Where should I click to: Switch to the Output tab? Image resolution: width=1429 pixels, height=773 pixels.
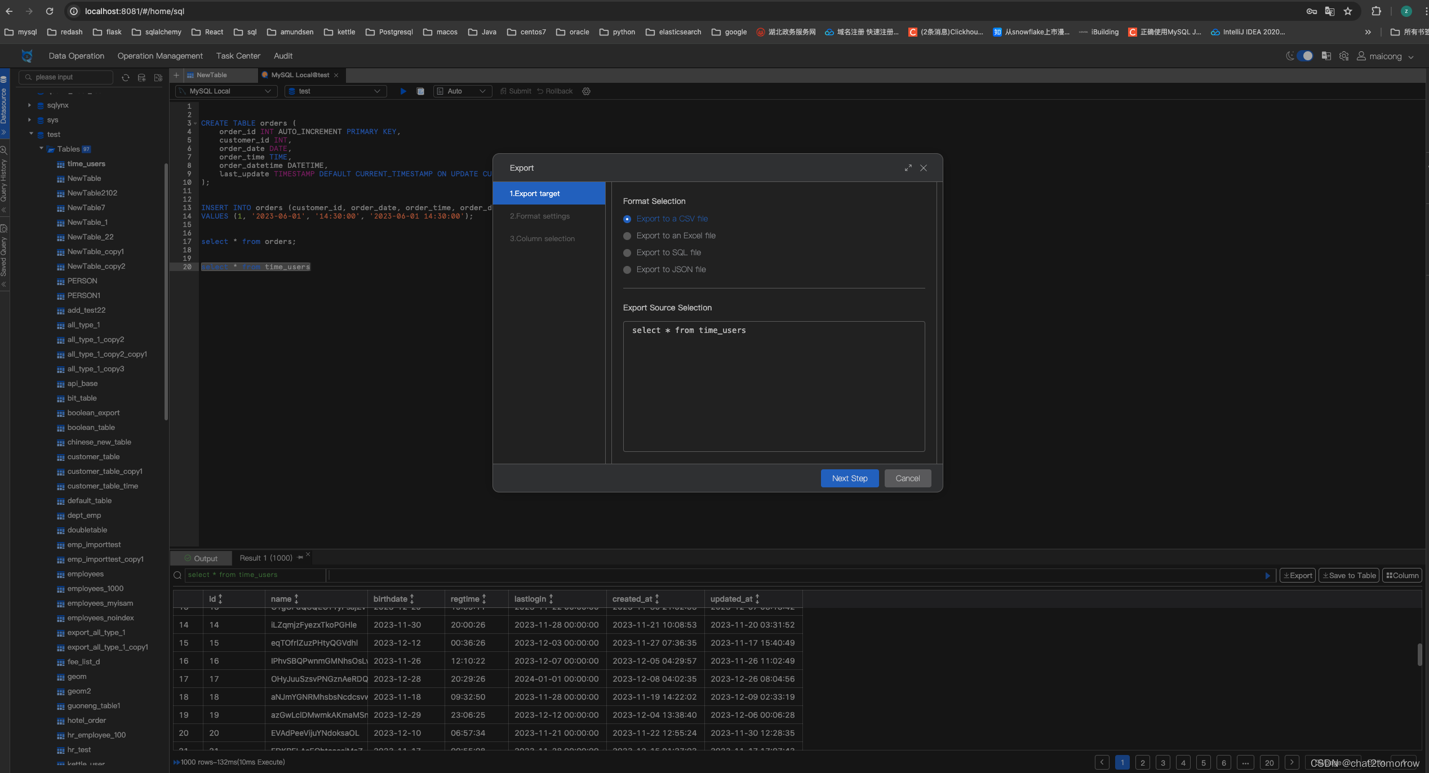click(x=201, y=558)
